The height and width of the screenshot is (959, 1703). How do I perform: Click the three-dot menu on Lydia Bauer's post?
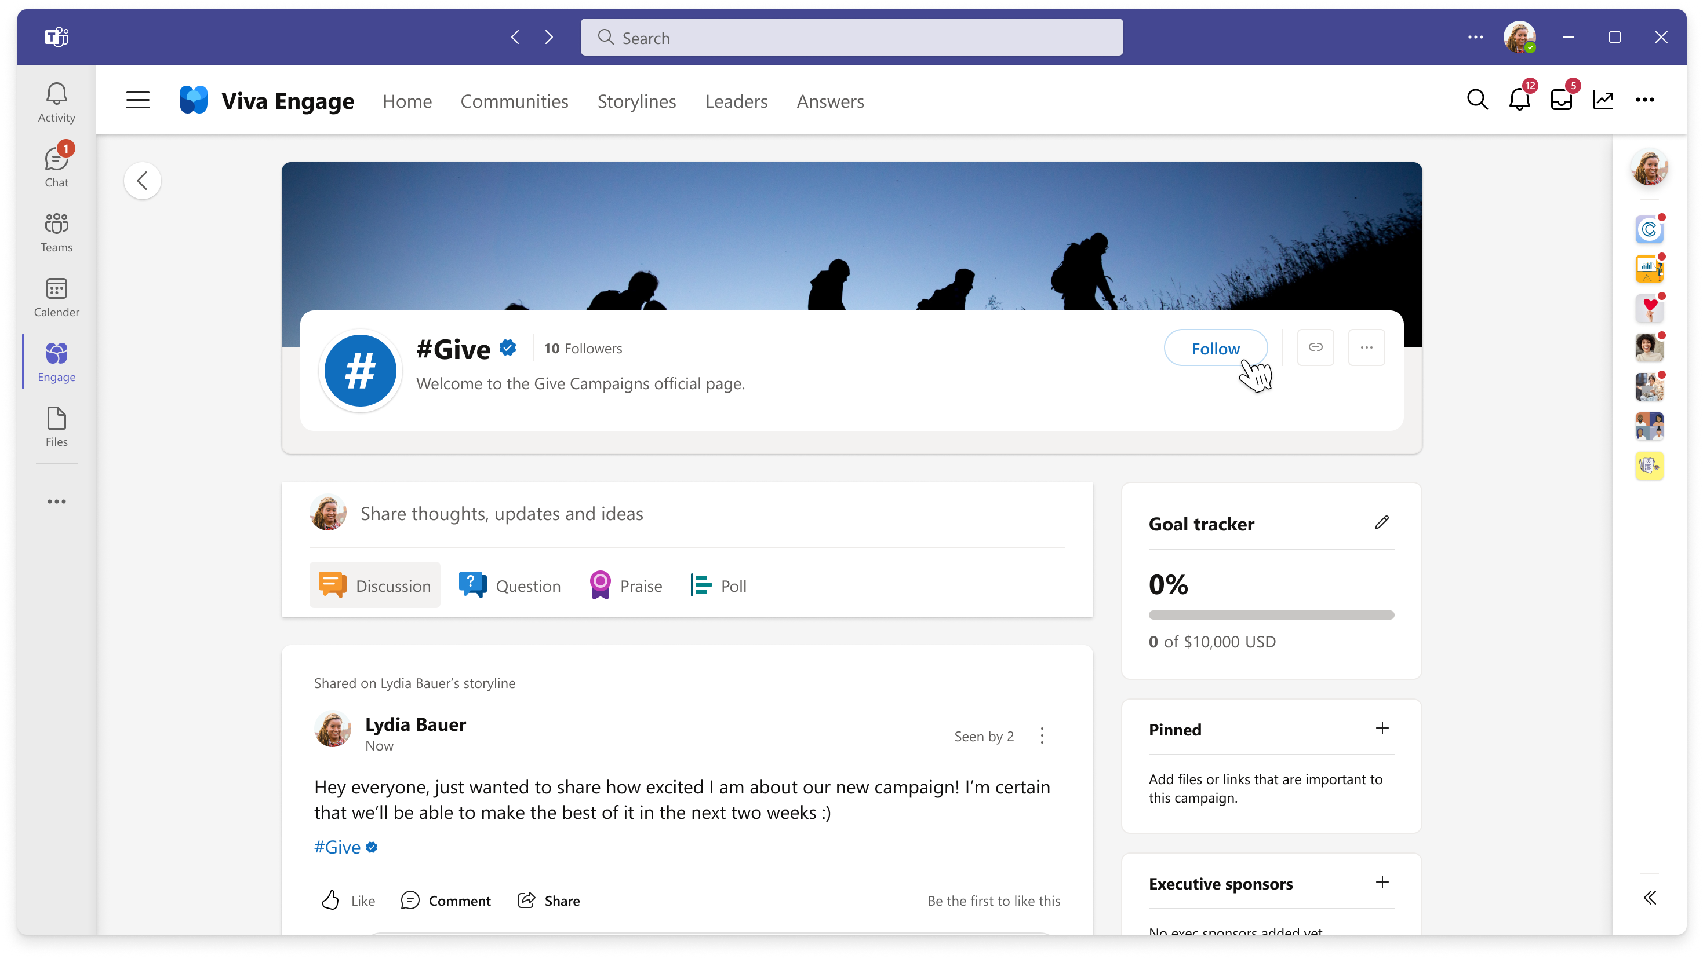click(1042, 734)
